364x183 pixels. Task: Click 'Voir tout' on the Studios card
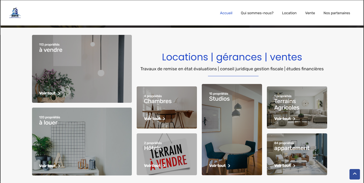click(x=217, y=166)
